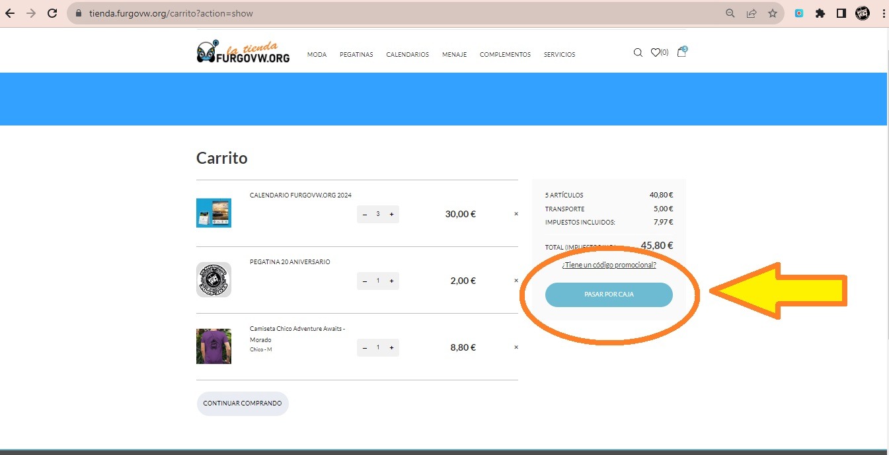
Task: Click CONTINUAR COMPRANDO button
Action: 243,403
